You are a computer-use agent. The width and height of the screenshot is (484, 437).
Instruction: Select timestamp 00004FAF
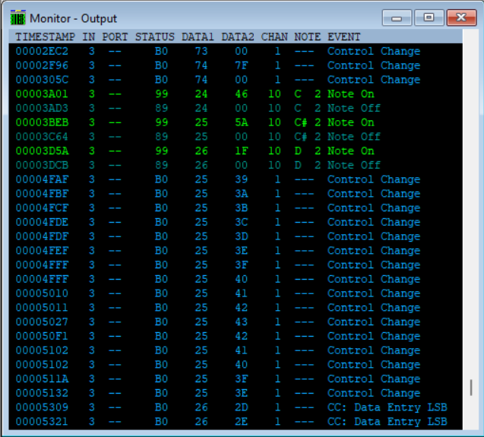pos(42,179)
